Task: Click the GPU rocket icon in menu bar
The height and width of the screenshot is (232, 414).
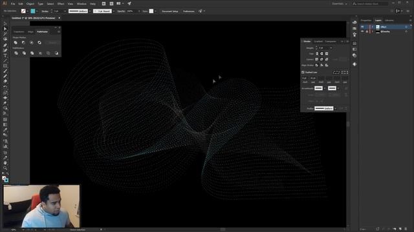Action: pos(129,4)
